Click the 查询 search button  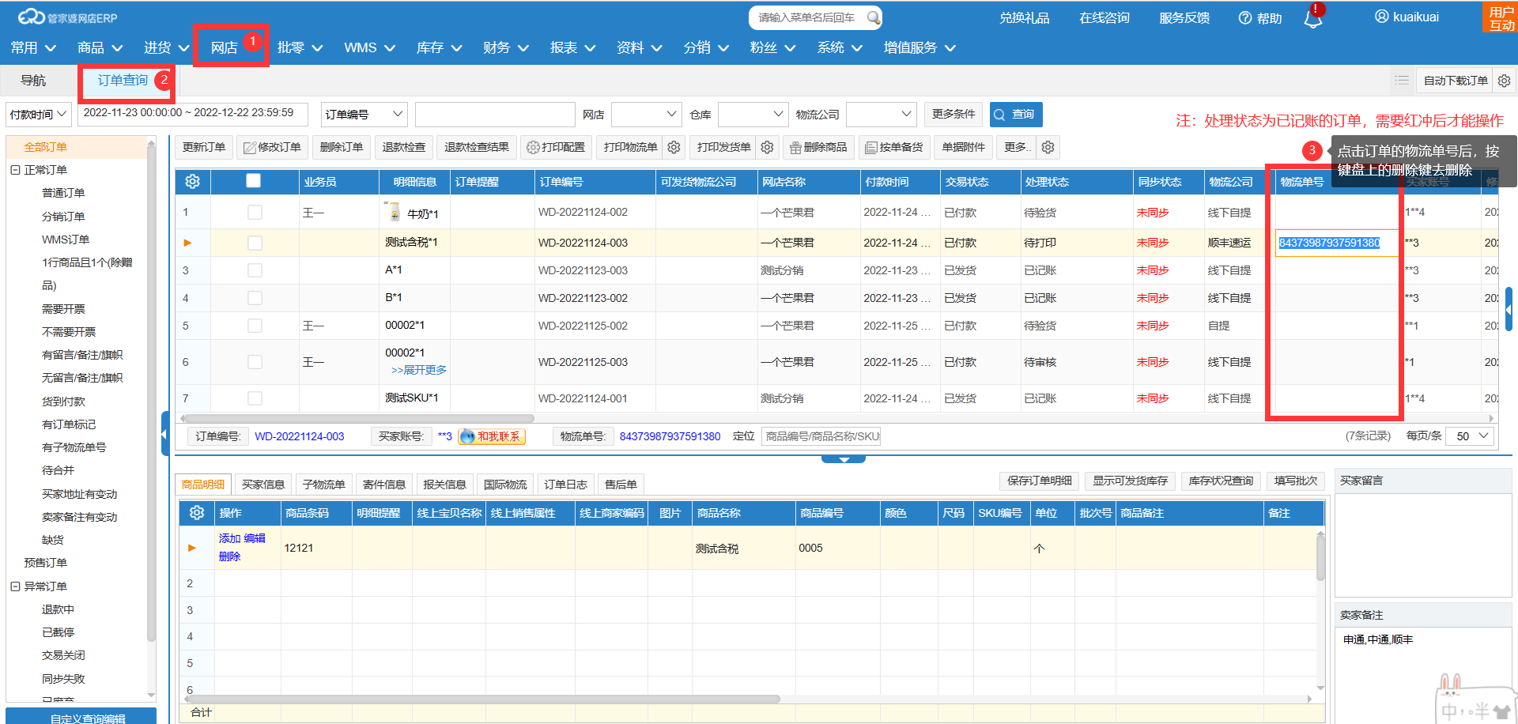(1015, 115)
